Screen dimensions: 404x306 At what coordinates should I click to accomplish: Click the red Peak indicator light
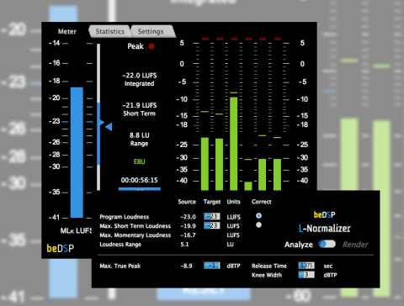151,46
